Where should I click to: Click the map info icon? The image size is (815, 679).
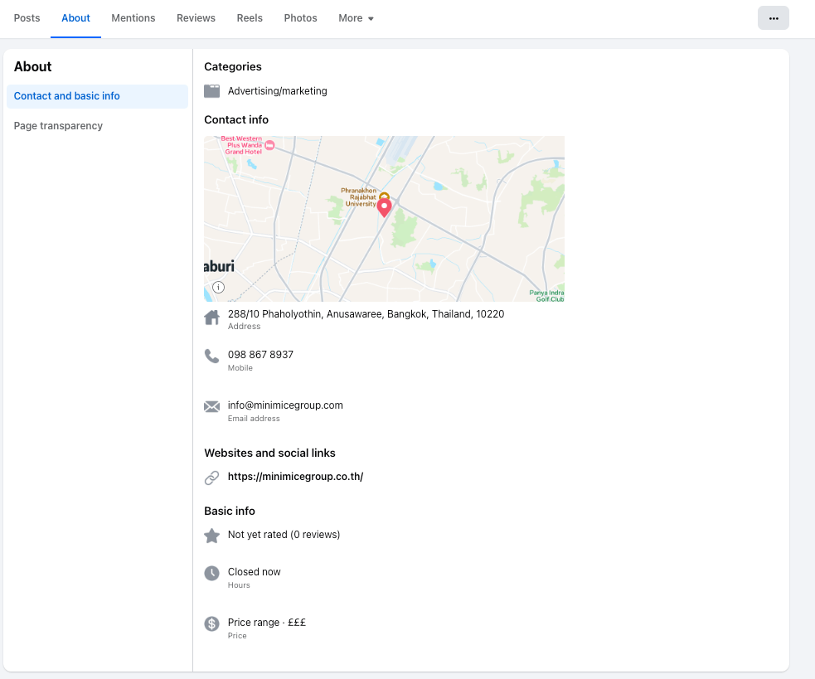(218, 287)
